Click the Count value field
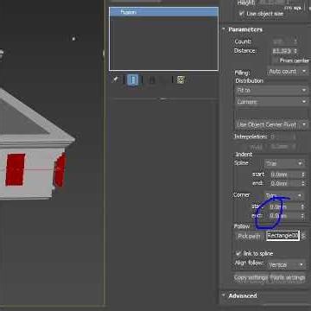The width and height of the screenshot is (311, 311). coord(282,41)
